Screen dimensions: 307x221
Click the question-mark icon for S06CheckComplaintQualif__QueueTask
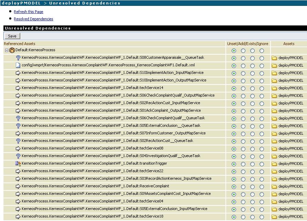(18, 118)
